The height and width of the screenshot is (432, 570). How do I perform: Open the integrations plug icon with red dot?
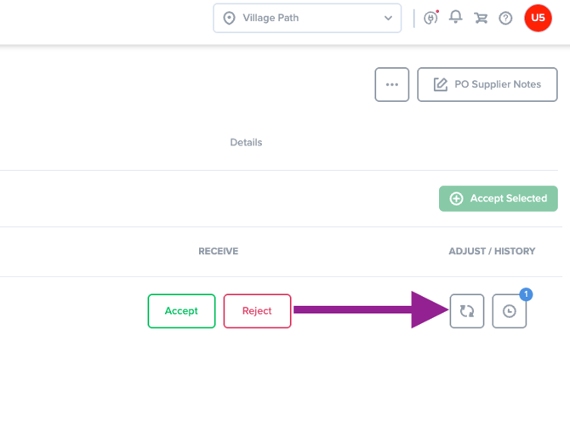pos(431,18)
